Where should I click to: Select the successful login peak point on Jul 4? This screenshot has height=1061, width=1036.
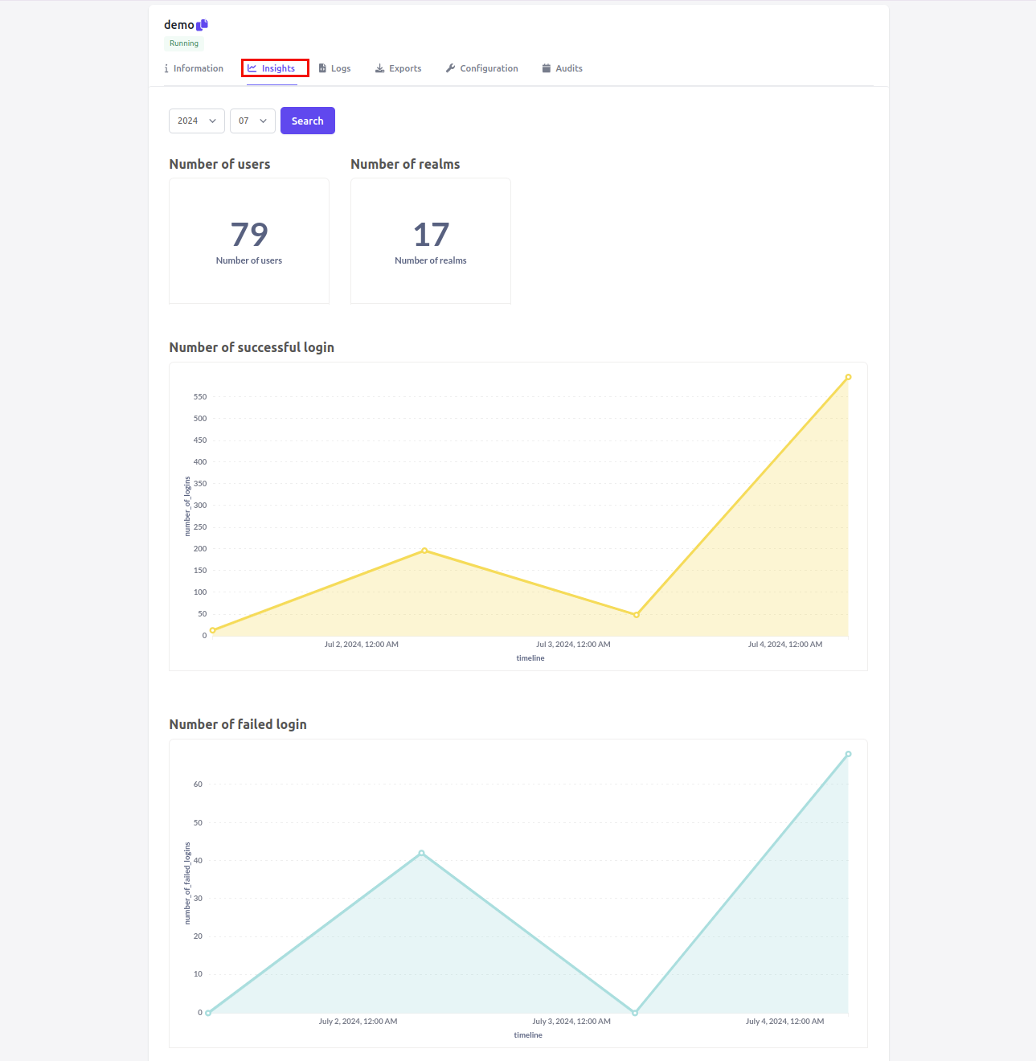848,377
